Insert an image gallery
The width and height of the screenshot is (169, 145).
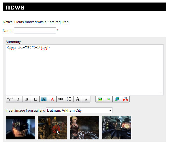pyautogui.click(x=117, y=99)
